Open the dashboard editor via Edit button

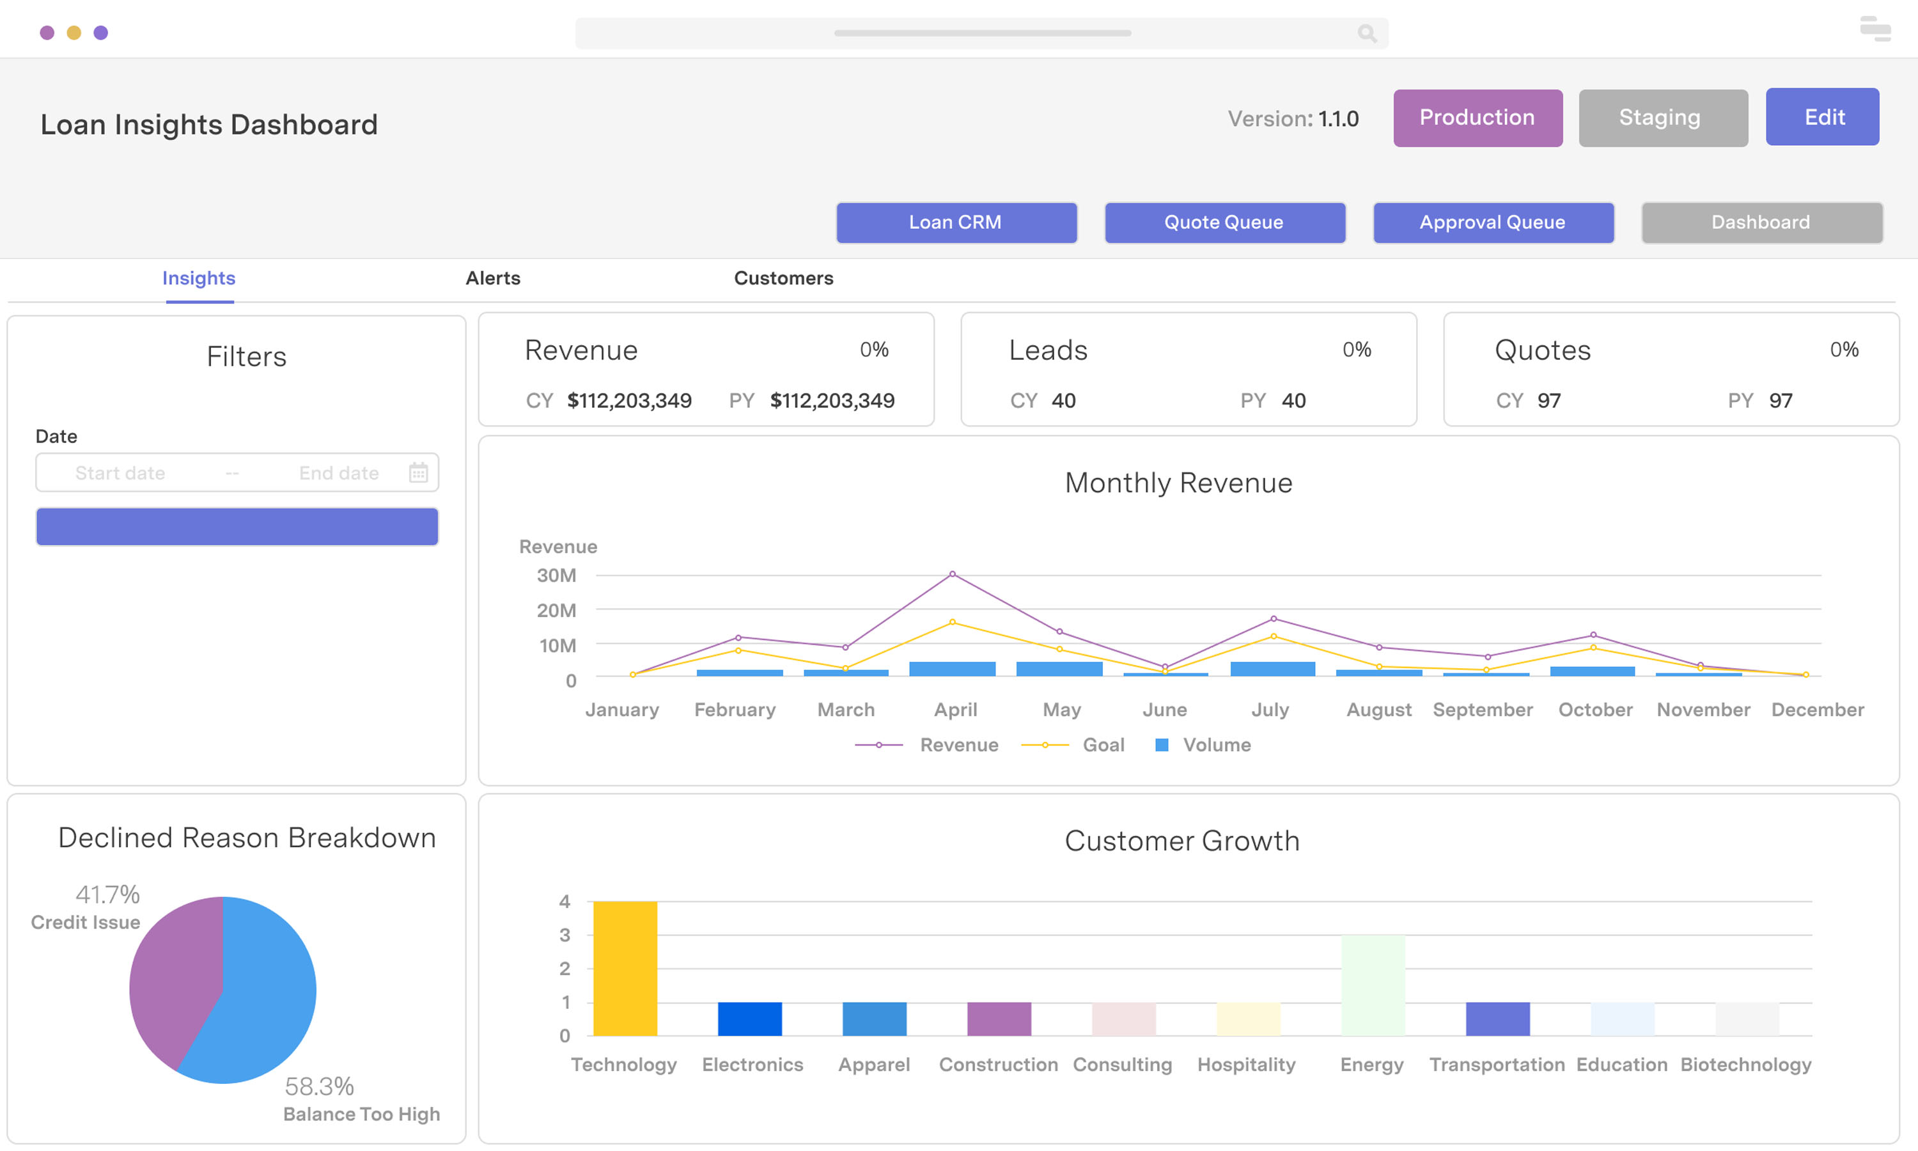(x=1822, y=117)
